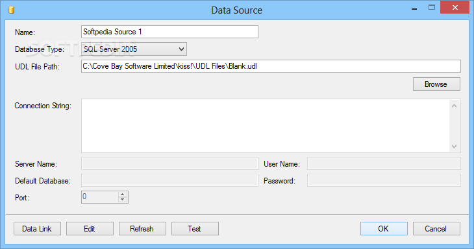Click the Name input field

(x=169, y=32)
